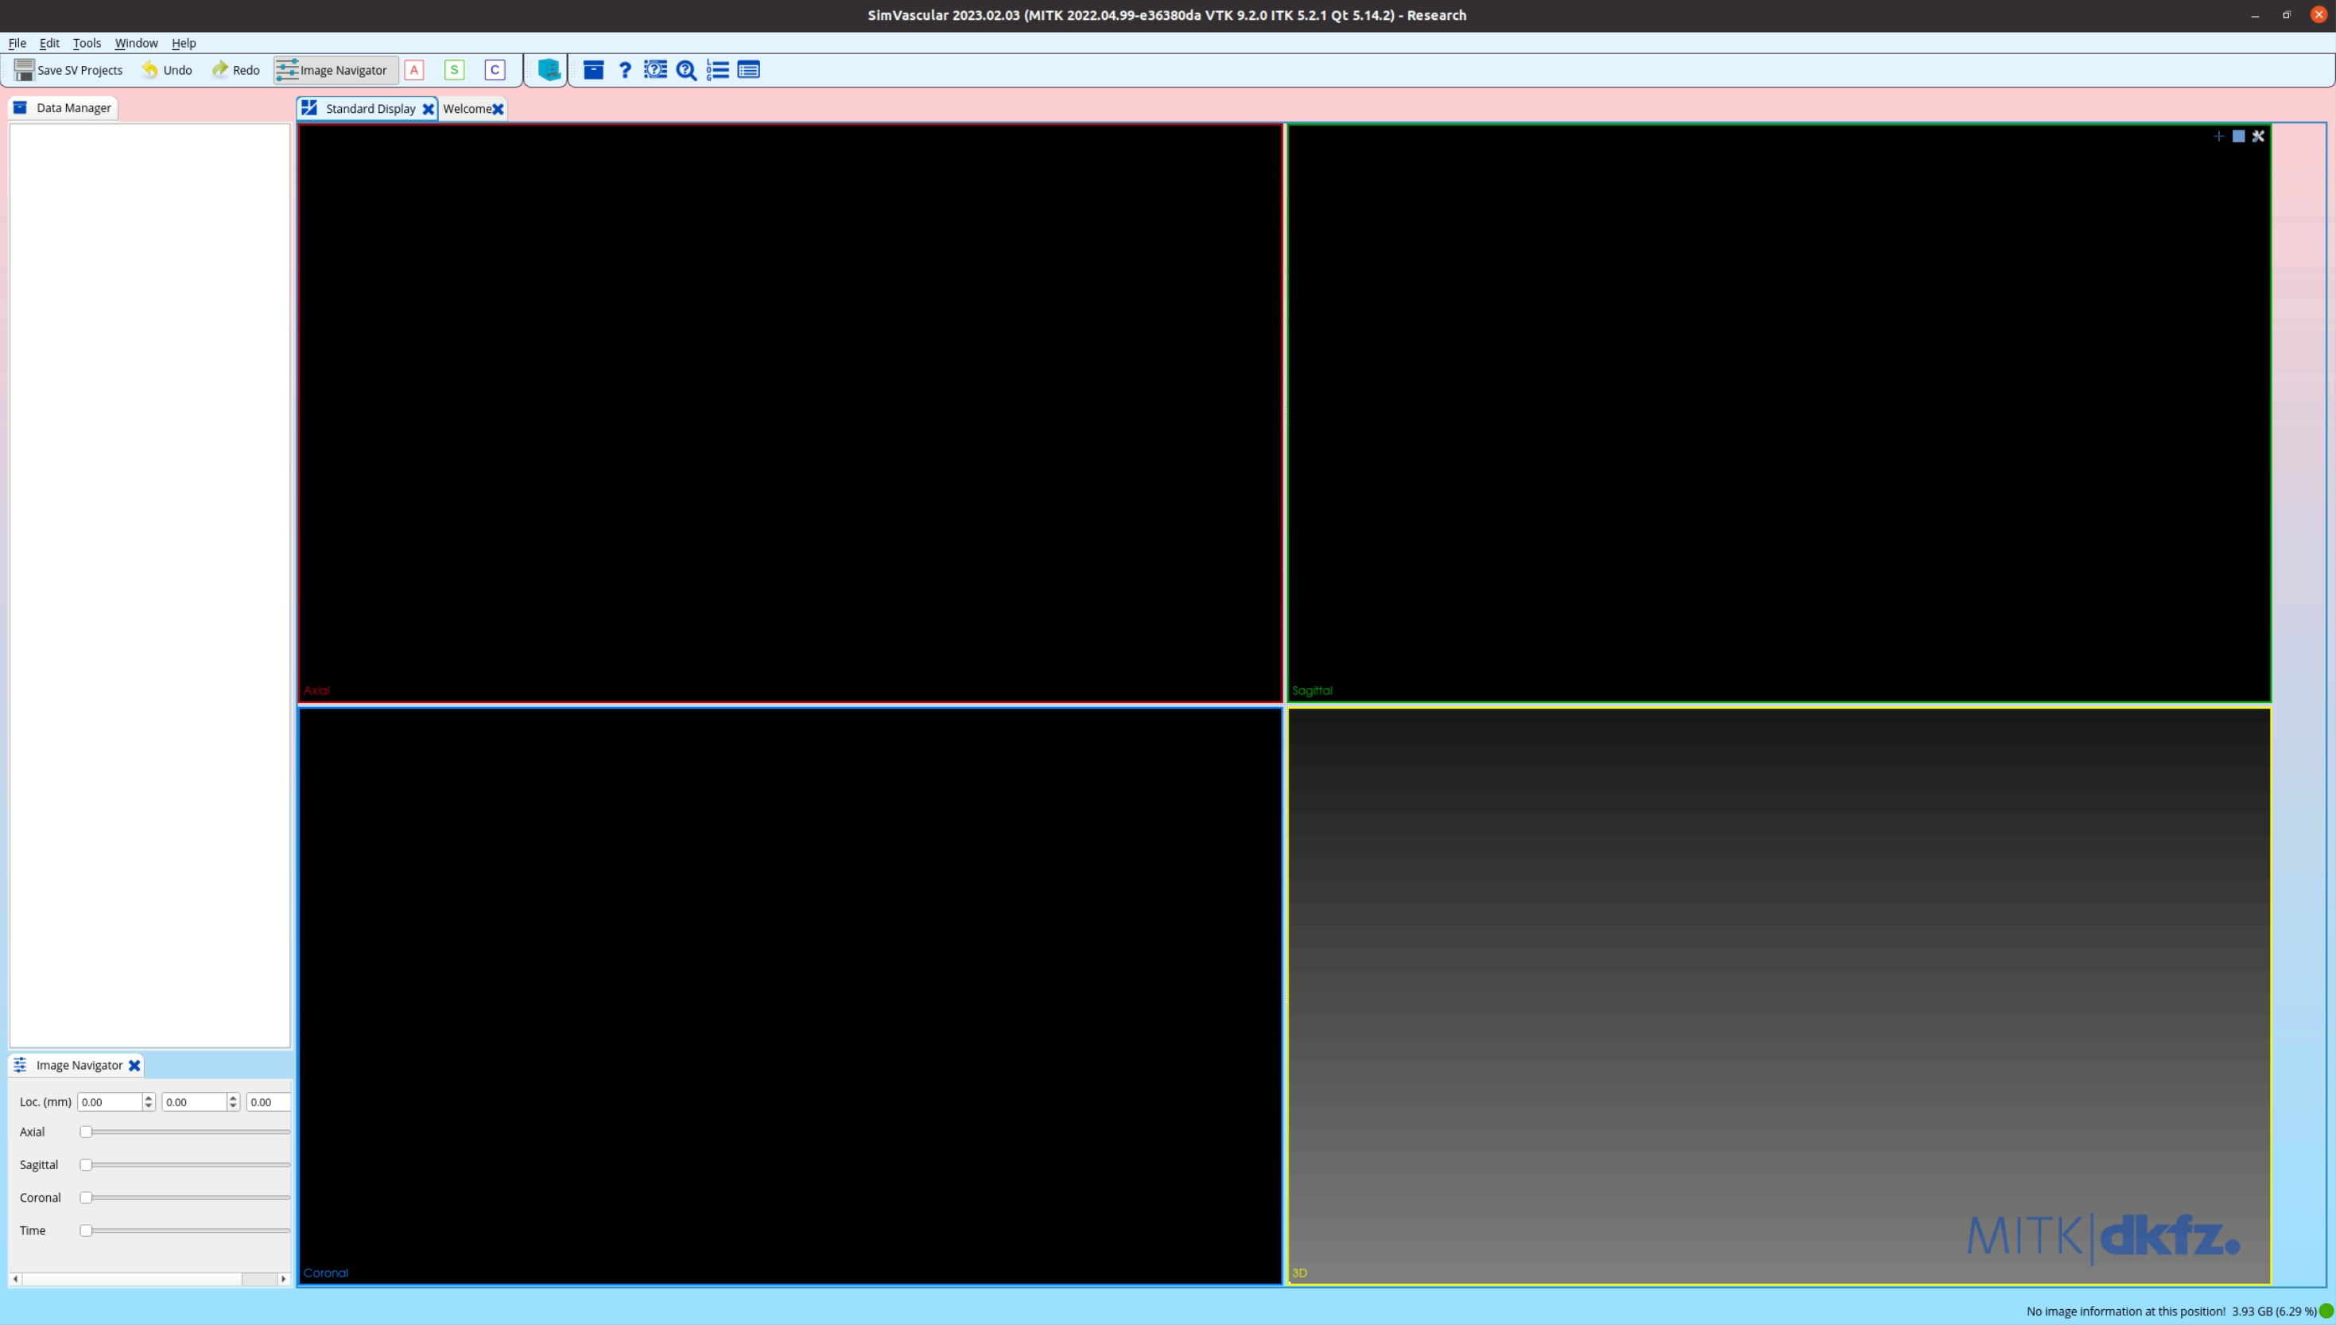Toggle maximize on the Sagittal view pane
2336x1325 pixels.
click(x=2239, y=137)
